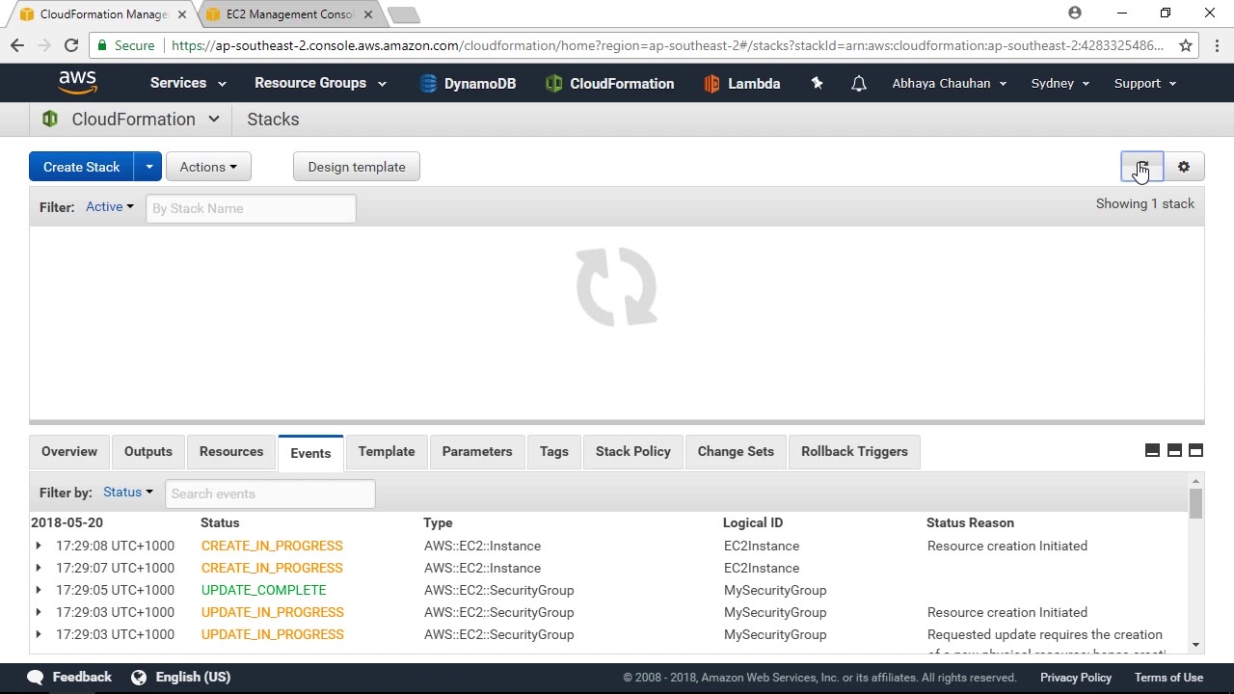1234x694 pixels.
Task: Open the stack settings gear
Action: (x=1184, y=167)
